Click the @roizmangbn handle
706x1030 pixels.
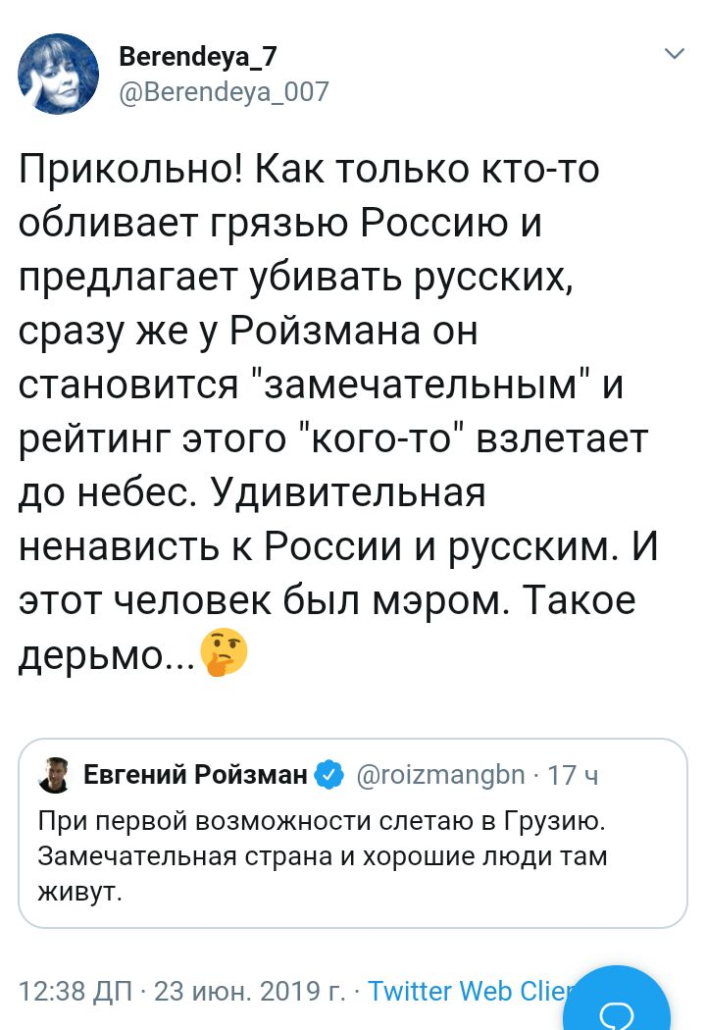point(440,775)
